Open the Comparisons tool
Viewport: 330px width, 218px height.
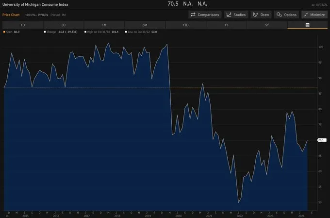(205, 15)
